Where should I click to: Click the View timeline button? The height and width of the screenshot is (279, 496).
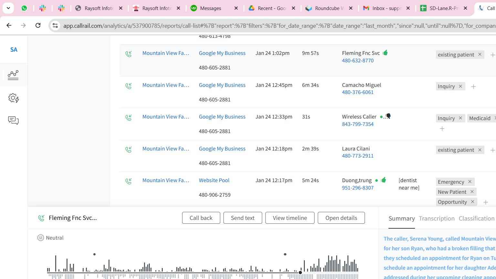290,218
